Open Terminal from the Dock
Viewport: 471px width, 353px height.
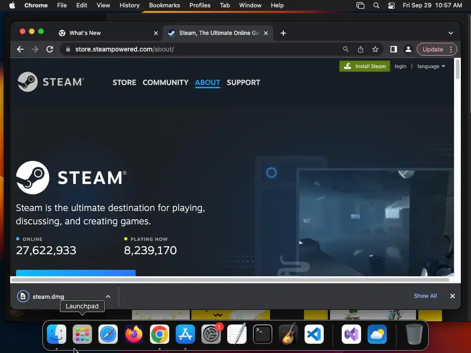(263, 334)
